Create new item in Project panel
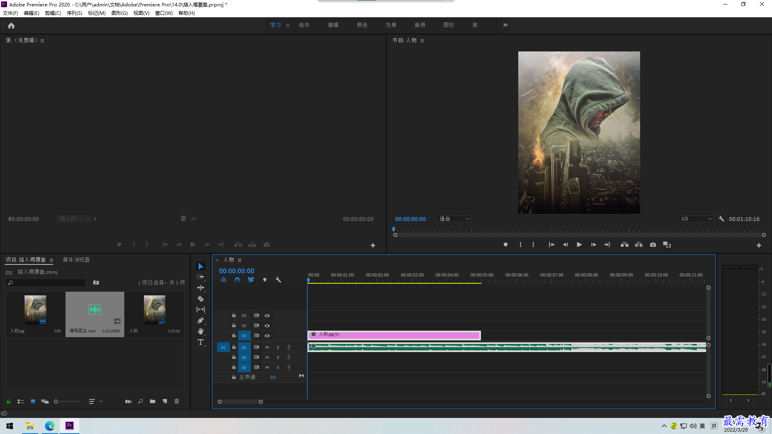This screenshot has height=434, width=772. 165,401
